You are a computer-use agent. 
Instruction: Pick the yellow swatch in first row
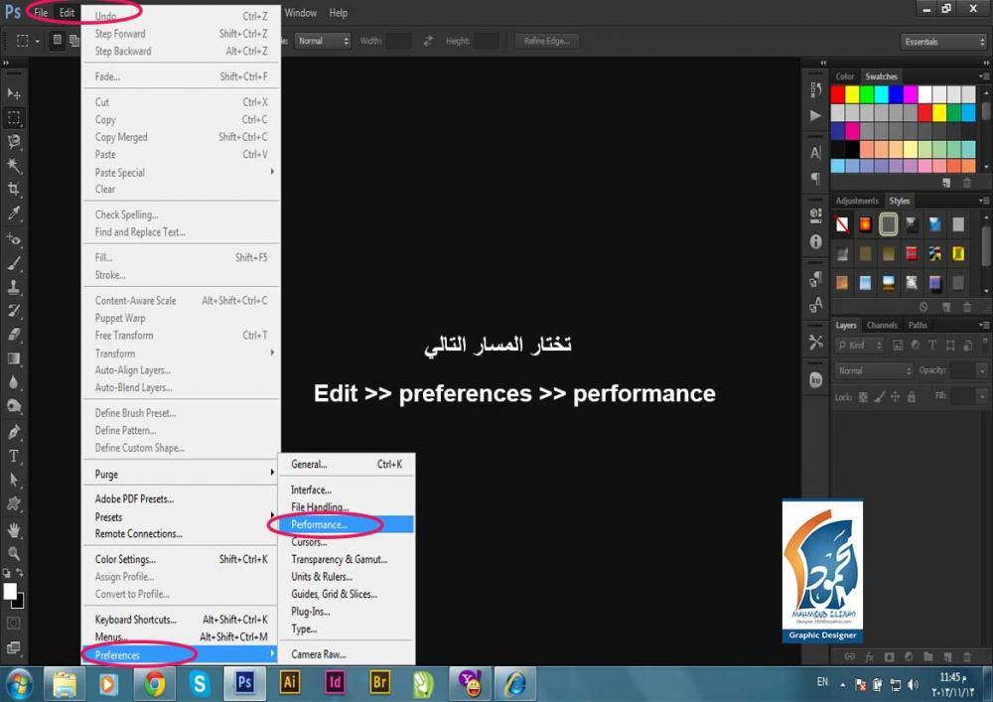coord(852,94)
